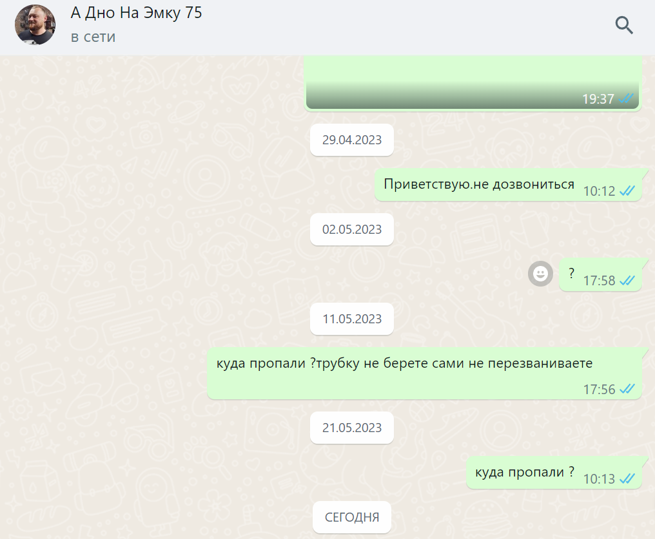
Task: Open the image message sent at 19:37
Action: [473, 84]
